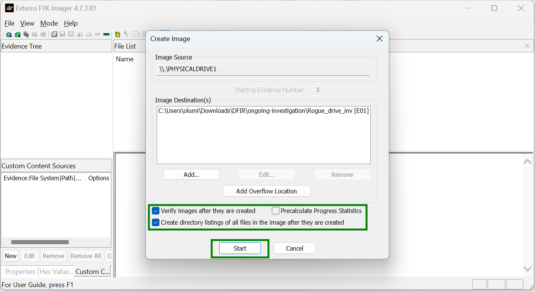This screenshot has height=292, width=535.
Task: Click the Remove button beside Remove All
Action: 53,256
